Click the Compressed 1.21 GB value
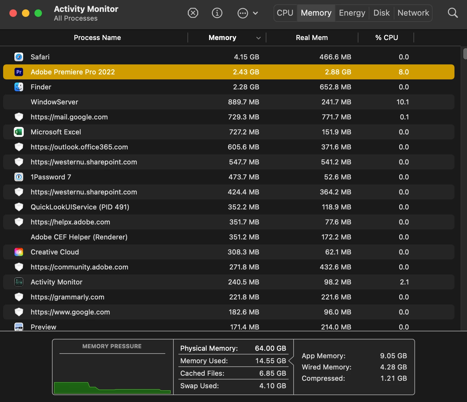The image size is (467, 402). pos(394,378)
